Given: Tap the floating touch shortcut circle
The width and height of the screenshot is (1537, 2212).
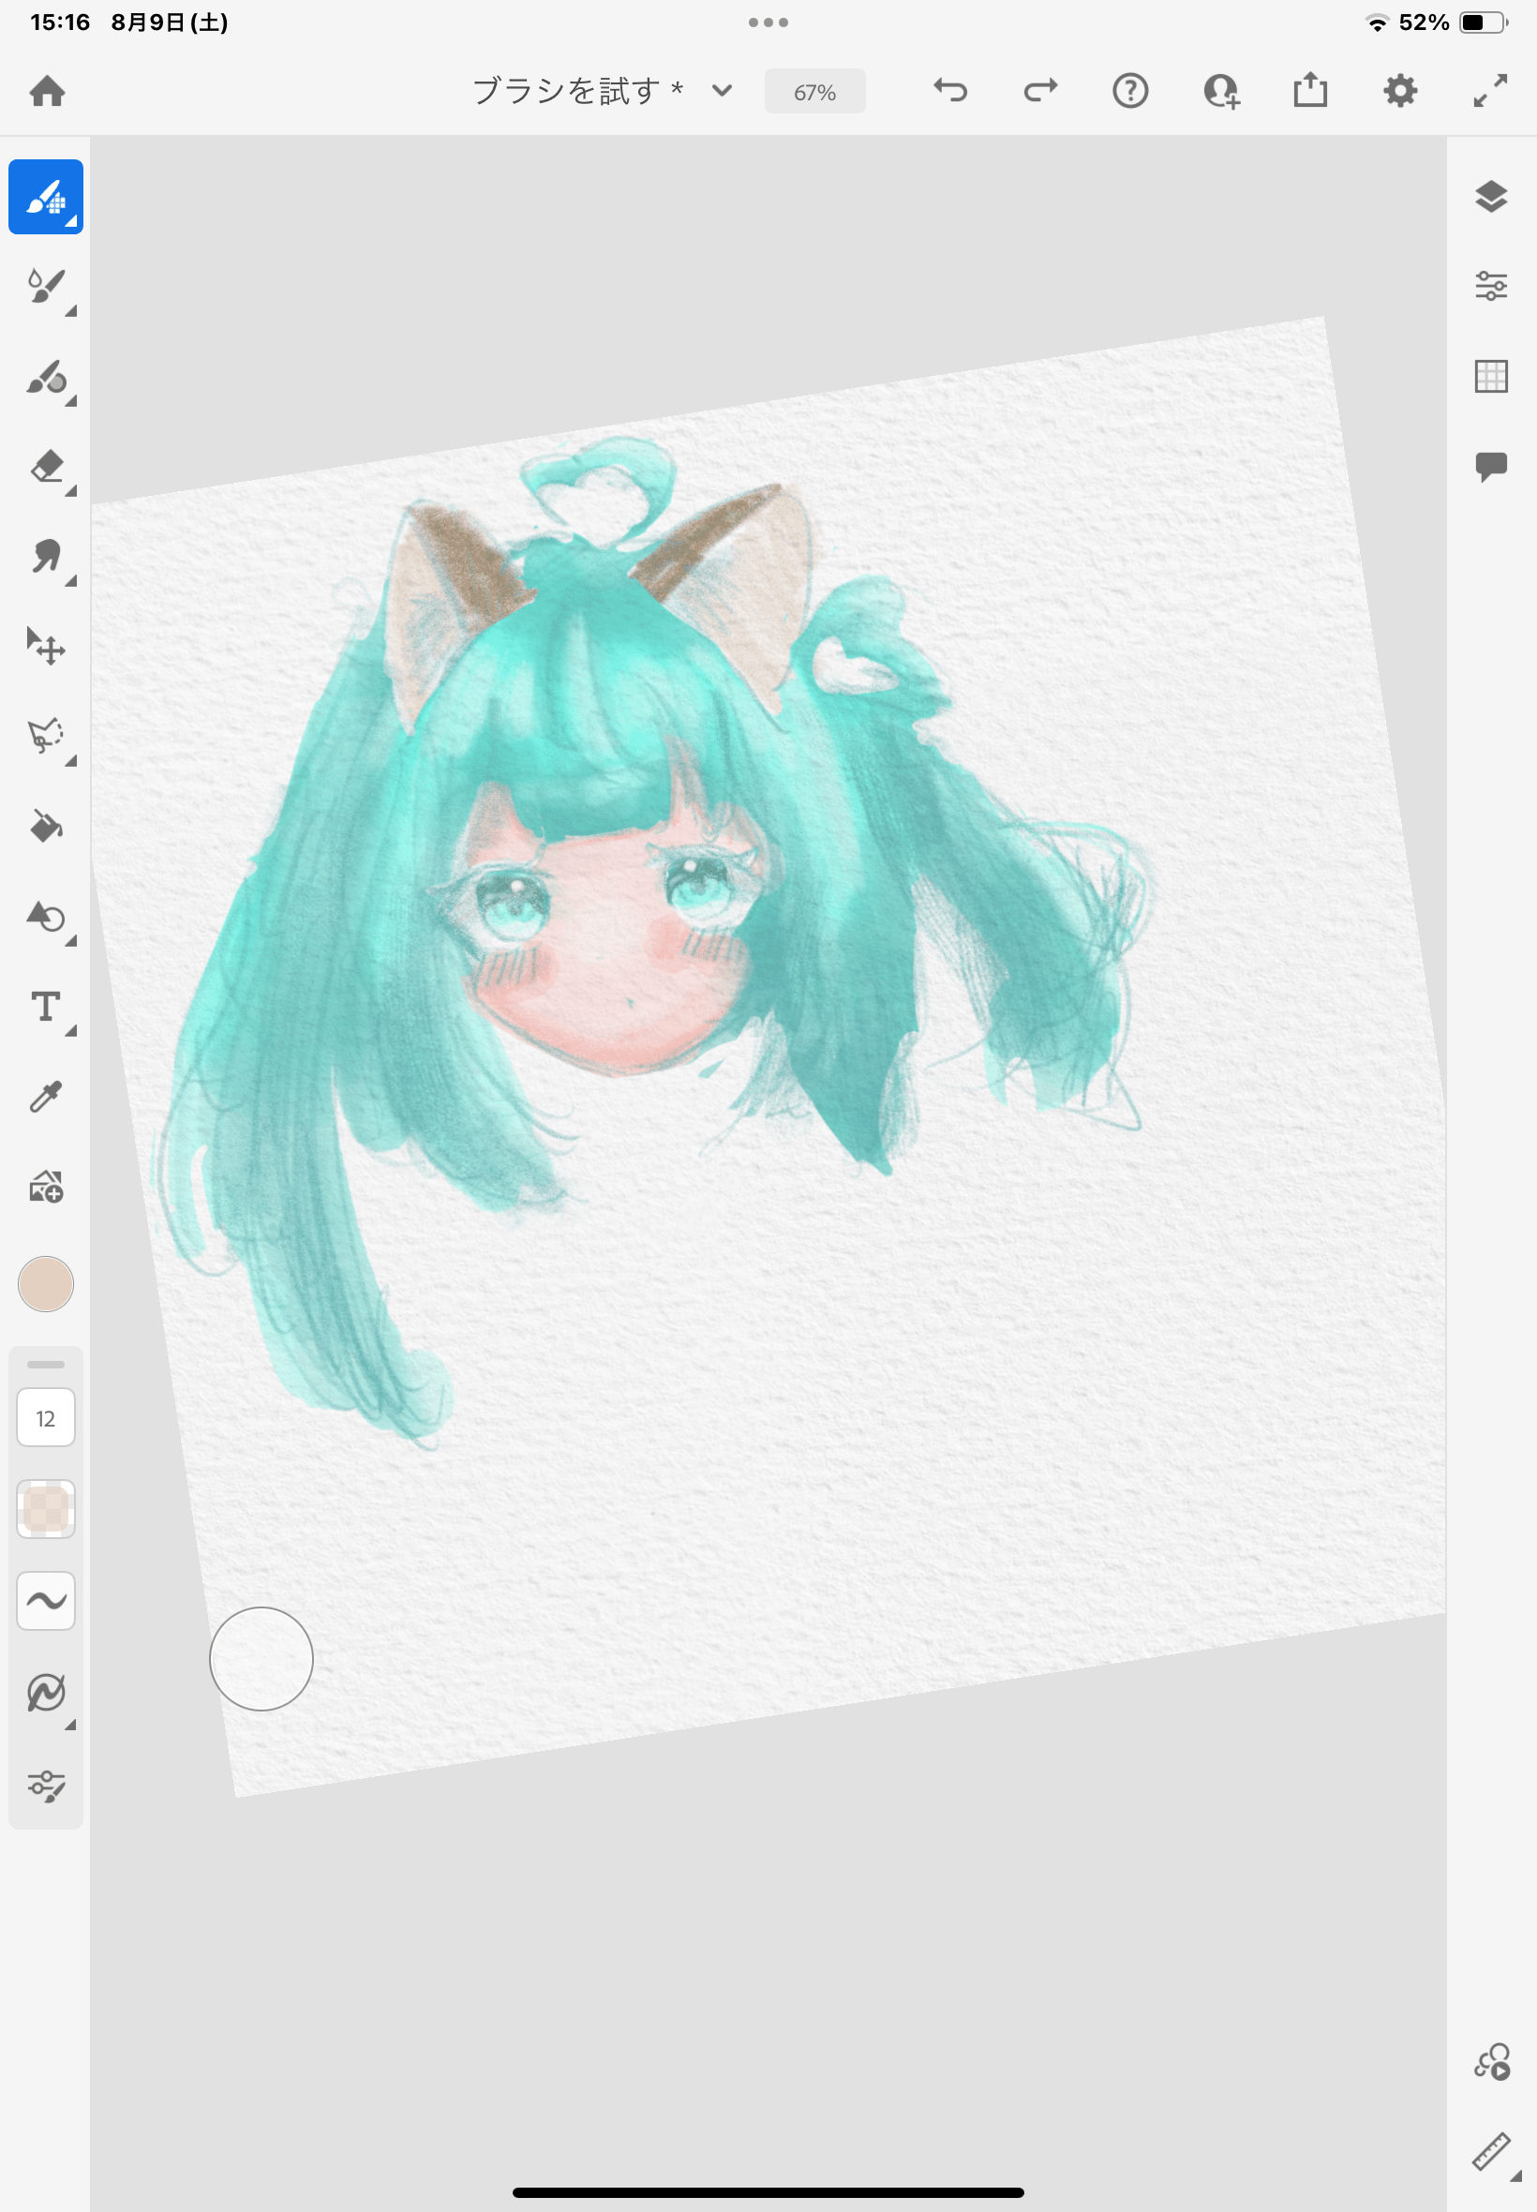Looking at the screenshot, I should (x=261, y=1658).
